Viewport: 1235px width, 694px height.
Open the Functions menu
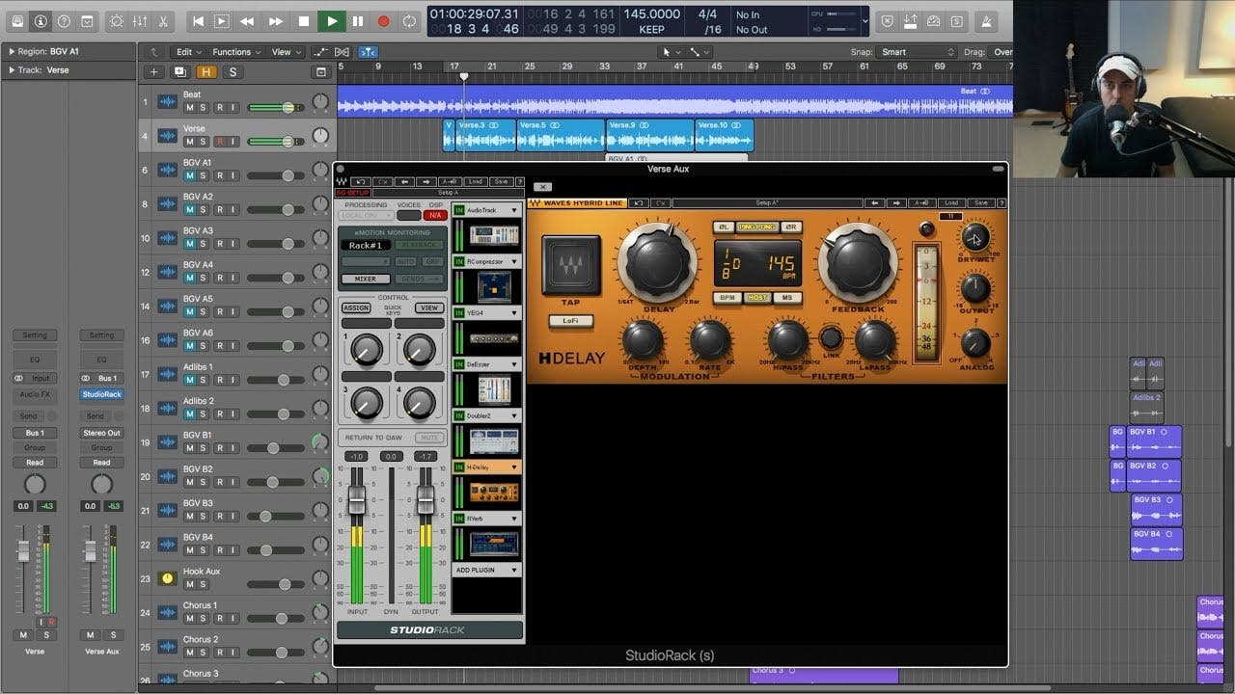point(236,52)
